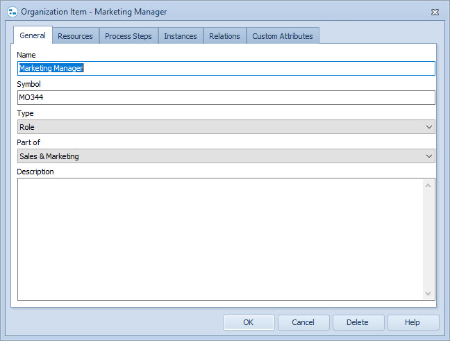
Task: Click the Name field containing Marketing Manager
Action: [x=226, y=68]
